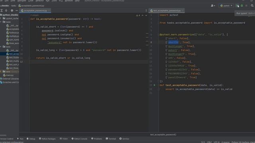The height and width of the screenshot is (143, 255).
Task: Select test_acceptable_password file in project tree
Action: (x=13, y=54)
